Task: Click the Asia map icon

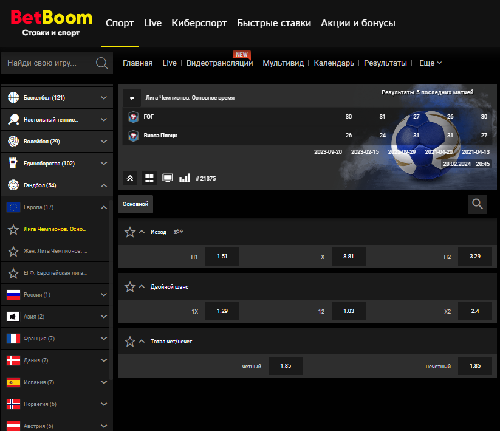Action: pos(13,317)
